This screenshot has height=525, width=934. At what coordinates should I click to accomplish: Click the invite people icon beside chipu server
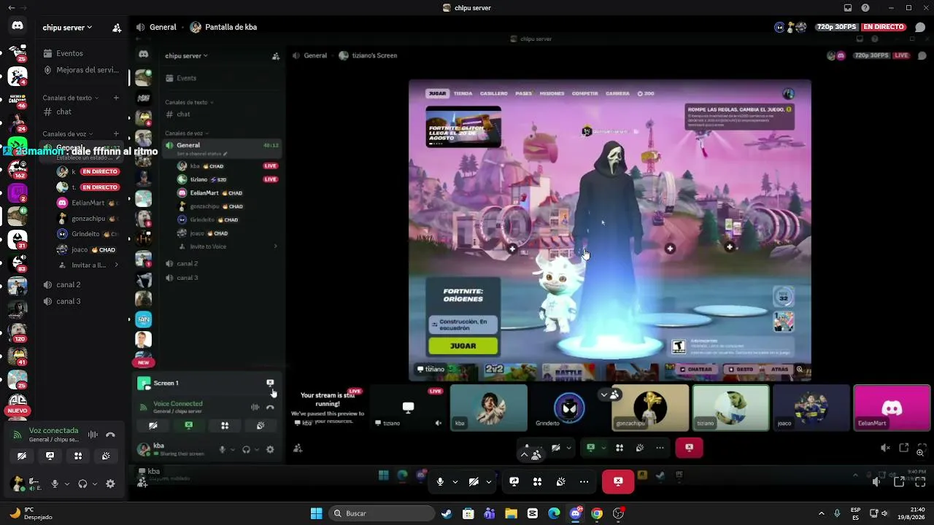117,28
